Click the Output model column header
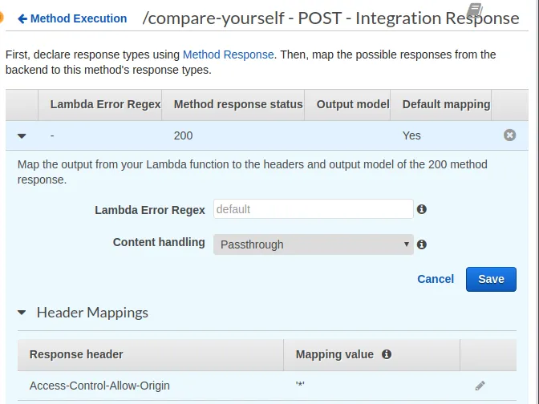The image size is (539, 404). [348, 104]
